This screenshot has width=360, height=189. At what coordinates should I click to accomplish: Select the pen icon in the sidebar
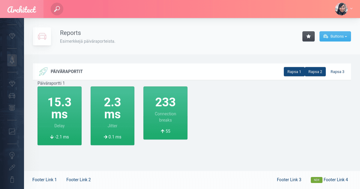pos(12,167)
